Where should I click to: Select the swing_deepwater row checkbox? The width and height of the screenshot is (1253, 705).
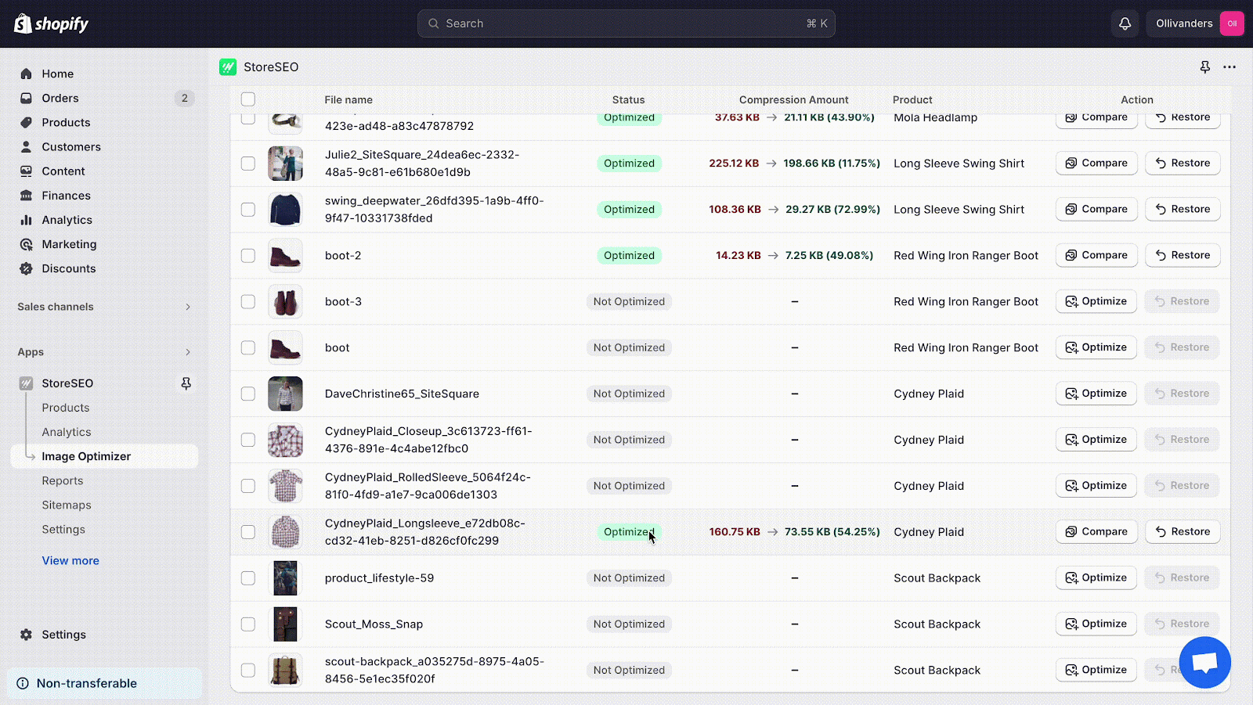coord(248,210)
